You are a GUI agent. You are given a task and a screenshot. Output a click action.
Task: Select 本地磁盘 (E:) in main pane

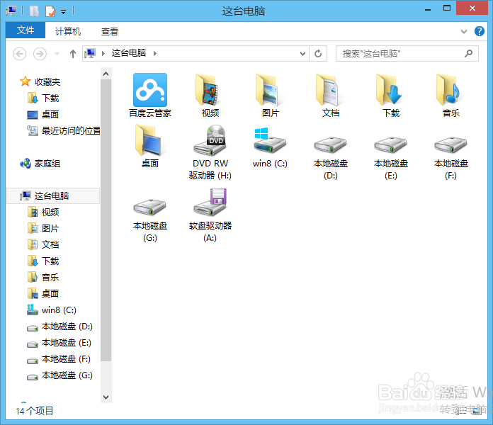coord(391,158)
